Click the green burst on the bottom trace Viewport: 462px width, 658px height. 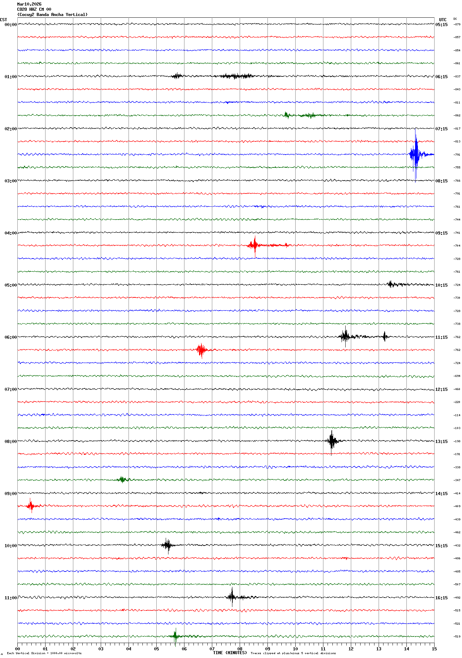(175, 636)
